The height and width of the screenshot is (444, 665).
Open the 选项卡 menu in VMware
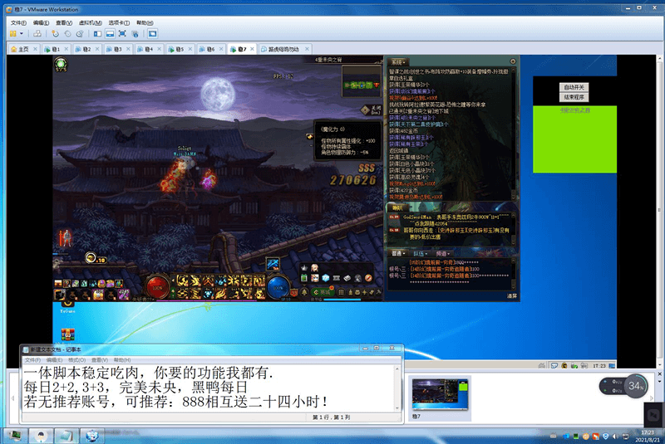click(119, 23)
